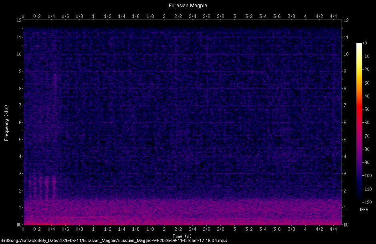Click the dBFS color scale bar
376x244 pixels.
(x=359, y=122)
